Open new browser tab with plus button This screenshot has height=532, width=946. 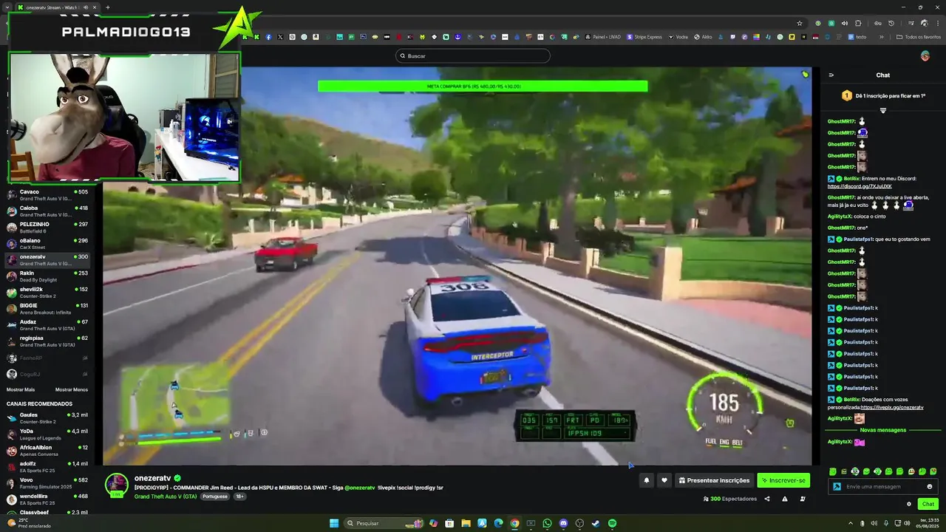click(108, 7)
